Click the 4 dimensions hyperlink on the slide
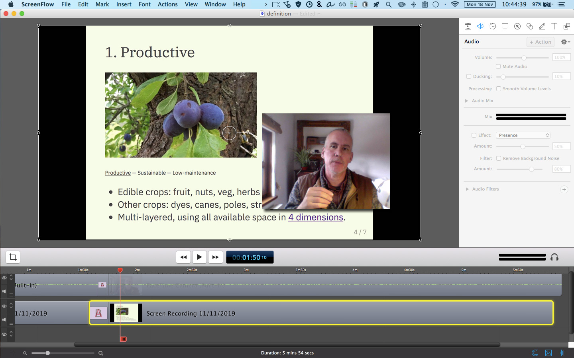574x358 pixels. tap(316, 217)
